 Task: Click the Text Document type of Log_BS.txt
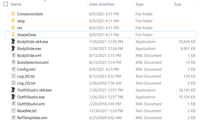click(148, 76)
